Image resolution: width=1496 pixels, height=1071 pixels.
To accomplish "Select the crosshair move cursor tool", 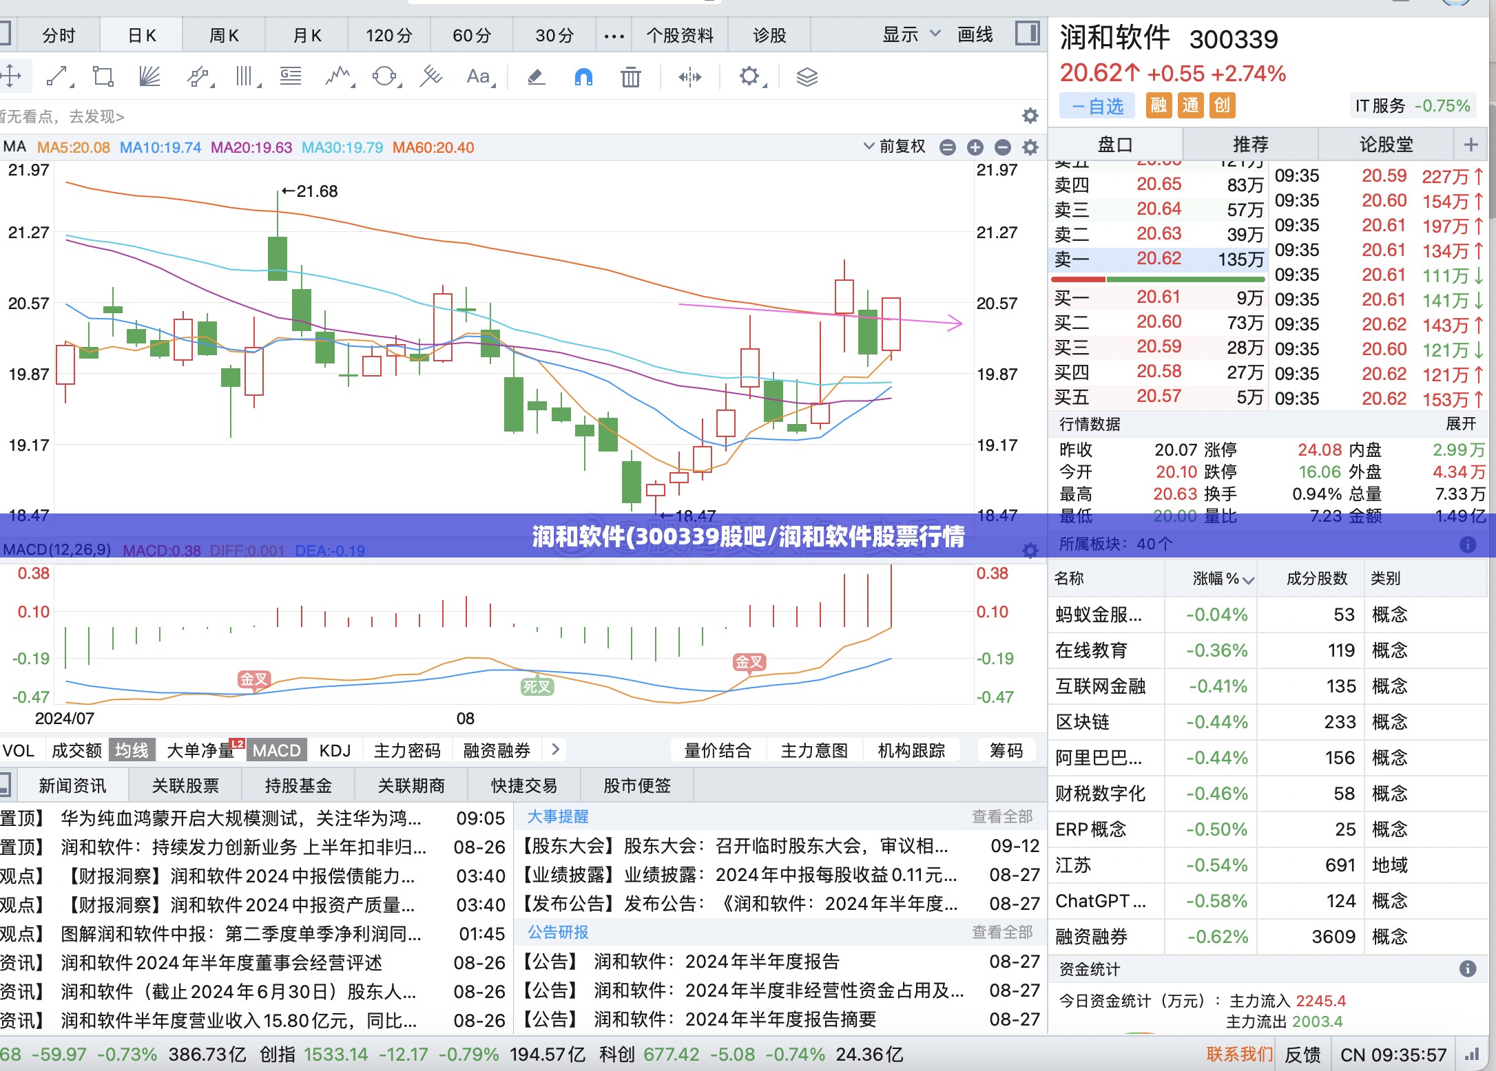I will [x=11, y=76].
